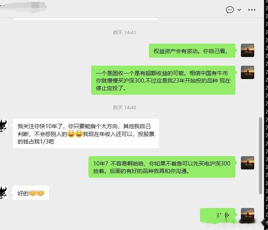Select the message about 沪深300 定投
The image size is (268, 230).
click(x=163, y=80)
